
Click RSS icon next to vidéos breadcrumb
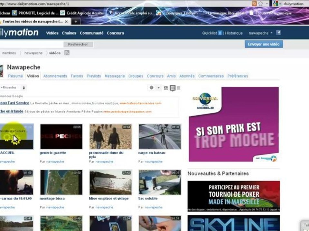click(x=67, y=53)
